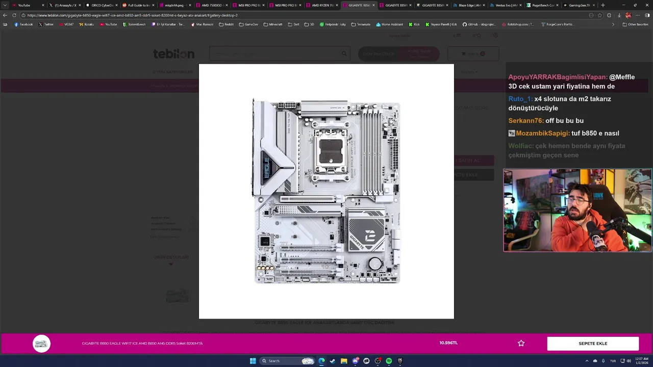Click the Facebook bookmark

[x=23, y=24]
